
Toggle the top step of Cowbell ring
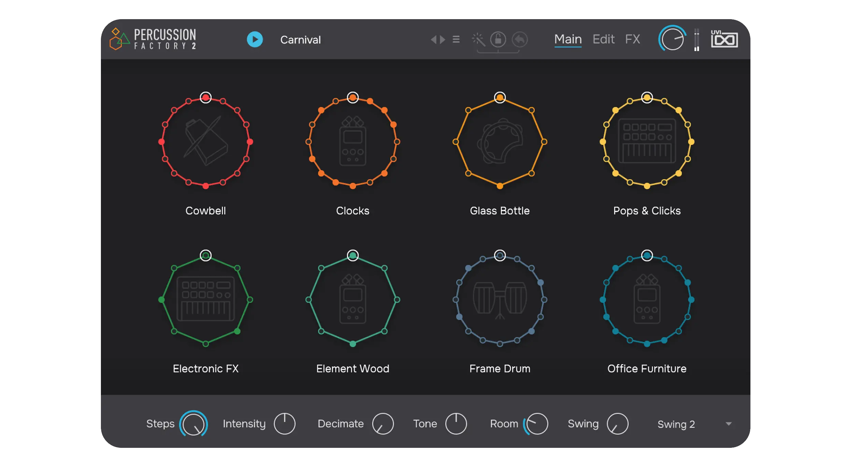coord(206,97)
